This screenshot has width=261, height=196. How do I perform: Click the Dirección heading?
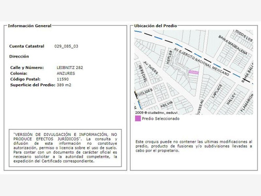click(x=19, y=56)
